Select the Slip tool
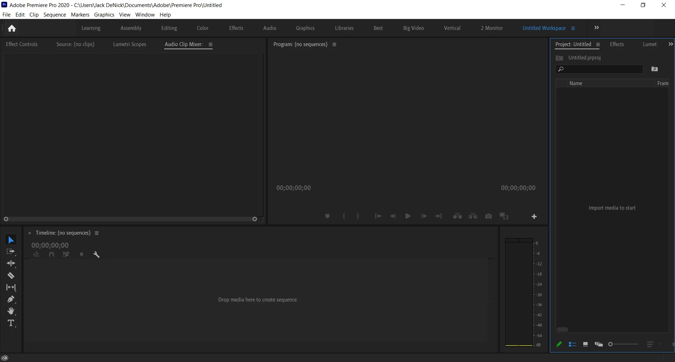The image size is (675, 362). coord(11,287)
